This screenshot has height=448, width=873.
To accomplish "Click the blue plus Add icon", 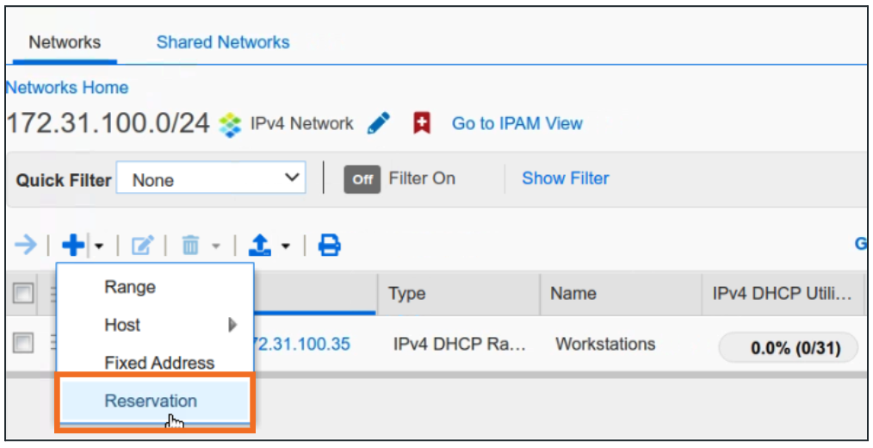I will [74, 246].
